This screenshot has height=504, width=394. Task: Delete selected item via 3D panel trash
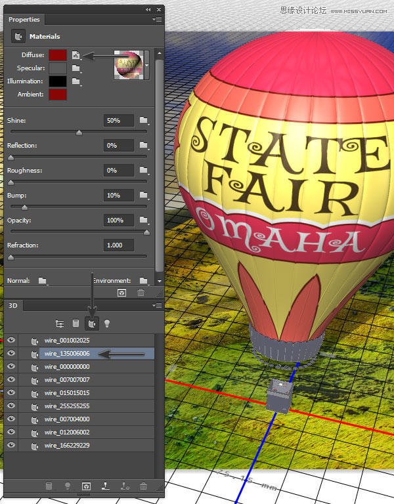pyautogui.click(x=144, y=486)
